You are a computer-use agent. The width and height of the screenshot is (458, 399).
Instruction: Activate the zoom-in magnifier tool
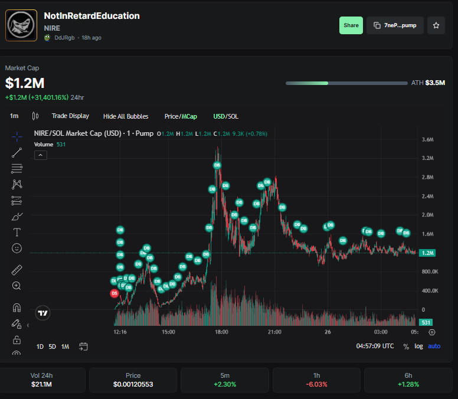coord(17,286)
